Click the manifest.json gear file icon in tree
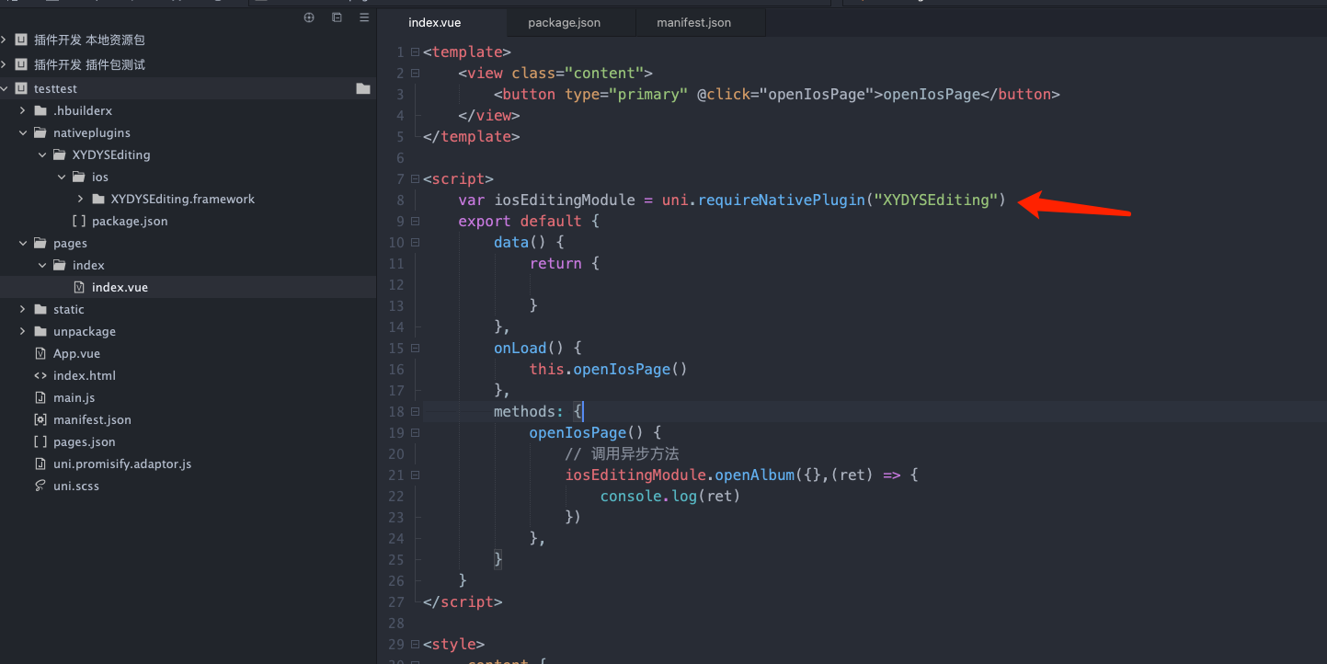Viewport: 1327px width, 664px height. pyautogui.click(x=40, y=419)
